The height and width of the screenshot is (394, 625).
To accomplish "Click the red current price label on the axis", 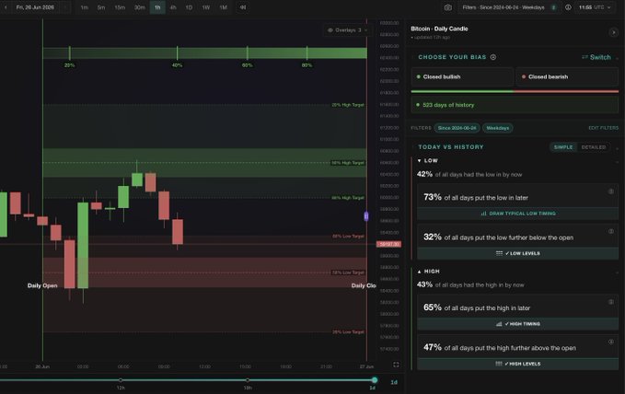I will pyautogui.click(x=388, y=244).
